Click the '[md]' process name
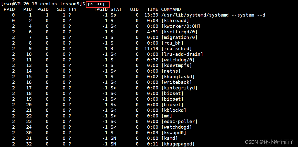Viewport: 298px width, 147px height. coord(167,116)
